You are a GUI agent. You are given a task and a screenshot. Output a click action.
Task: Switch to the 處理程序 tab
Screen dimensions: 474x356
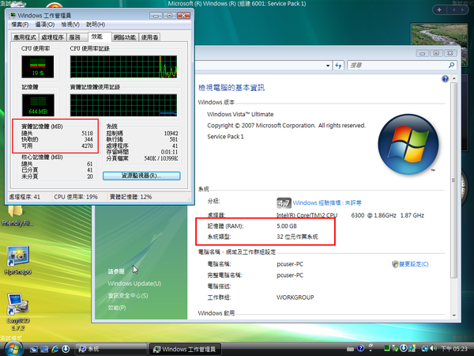52,37
